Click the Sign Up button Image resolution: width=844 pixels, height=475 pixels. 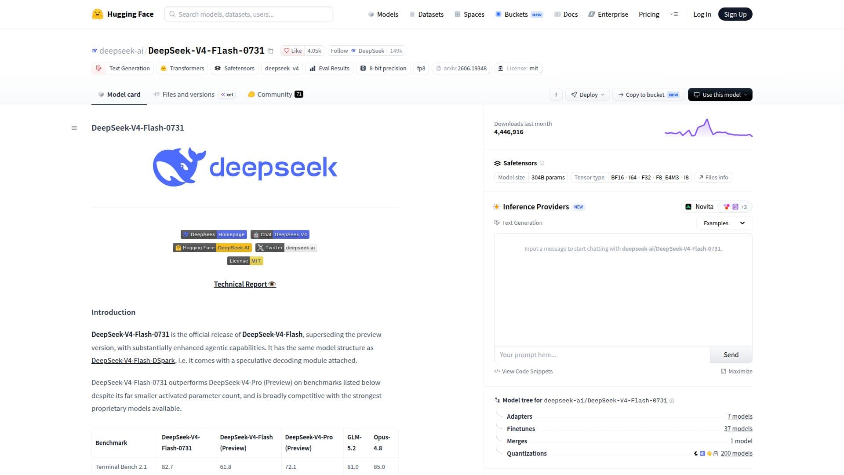pyautogui.click(x=735, y=15)
